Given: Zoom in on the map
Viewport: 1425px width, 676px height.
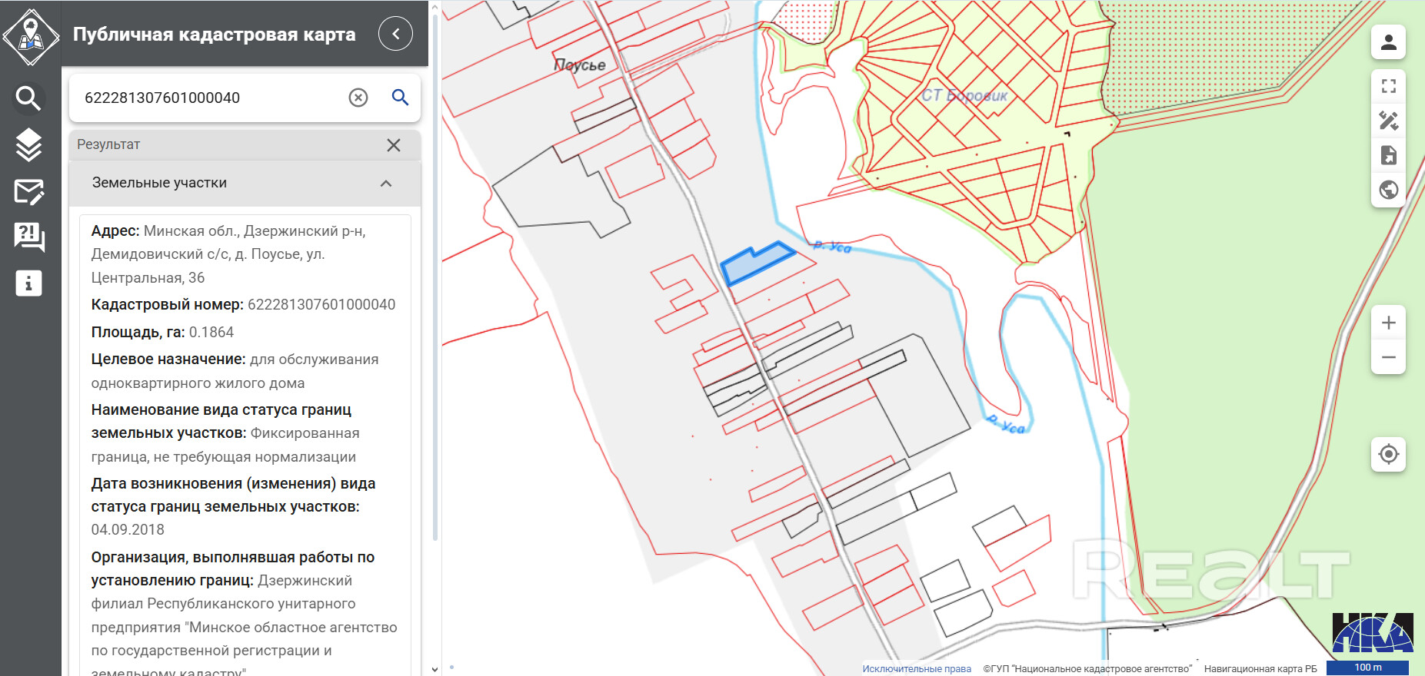Looking at the screenshot, I should (x=1388, y=323).
